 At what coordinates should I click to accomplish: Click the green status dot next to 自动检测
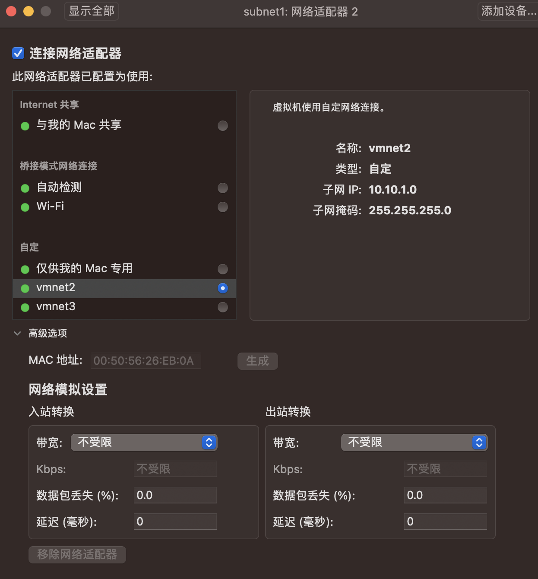25,188
